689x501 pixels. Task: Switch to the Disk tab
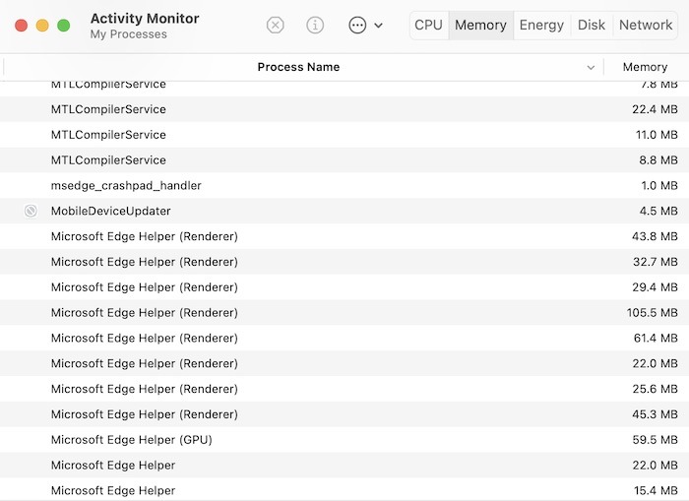[591, 25]
